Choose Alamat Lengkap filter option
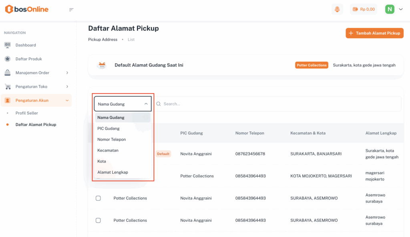Image resolution: width=410 pixels, height=237 pixels. pyautogui.click(x=113, y=172)
